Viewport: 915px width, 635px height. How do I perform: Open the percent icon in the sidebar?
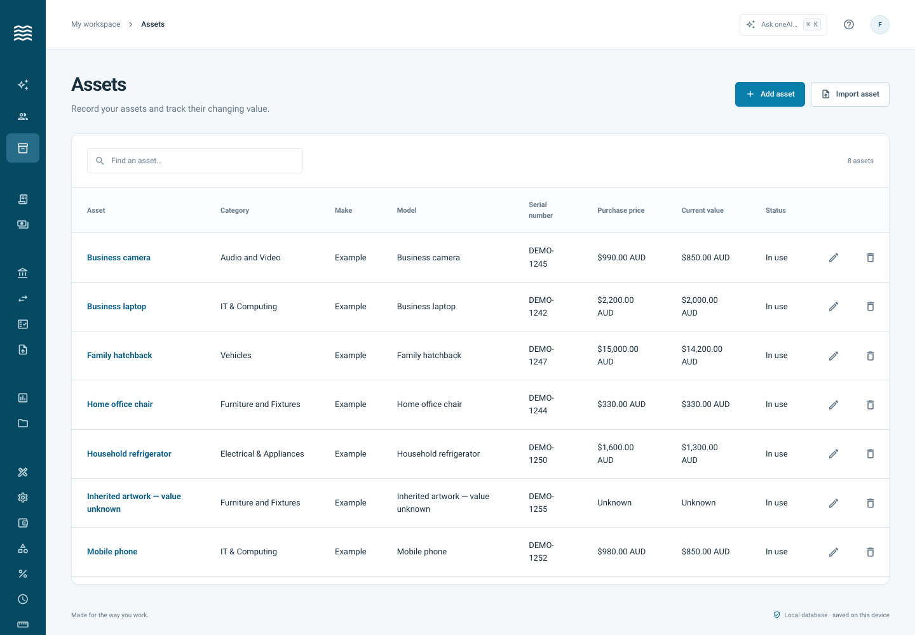point(23,574)
